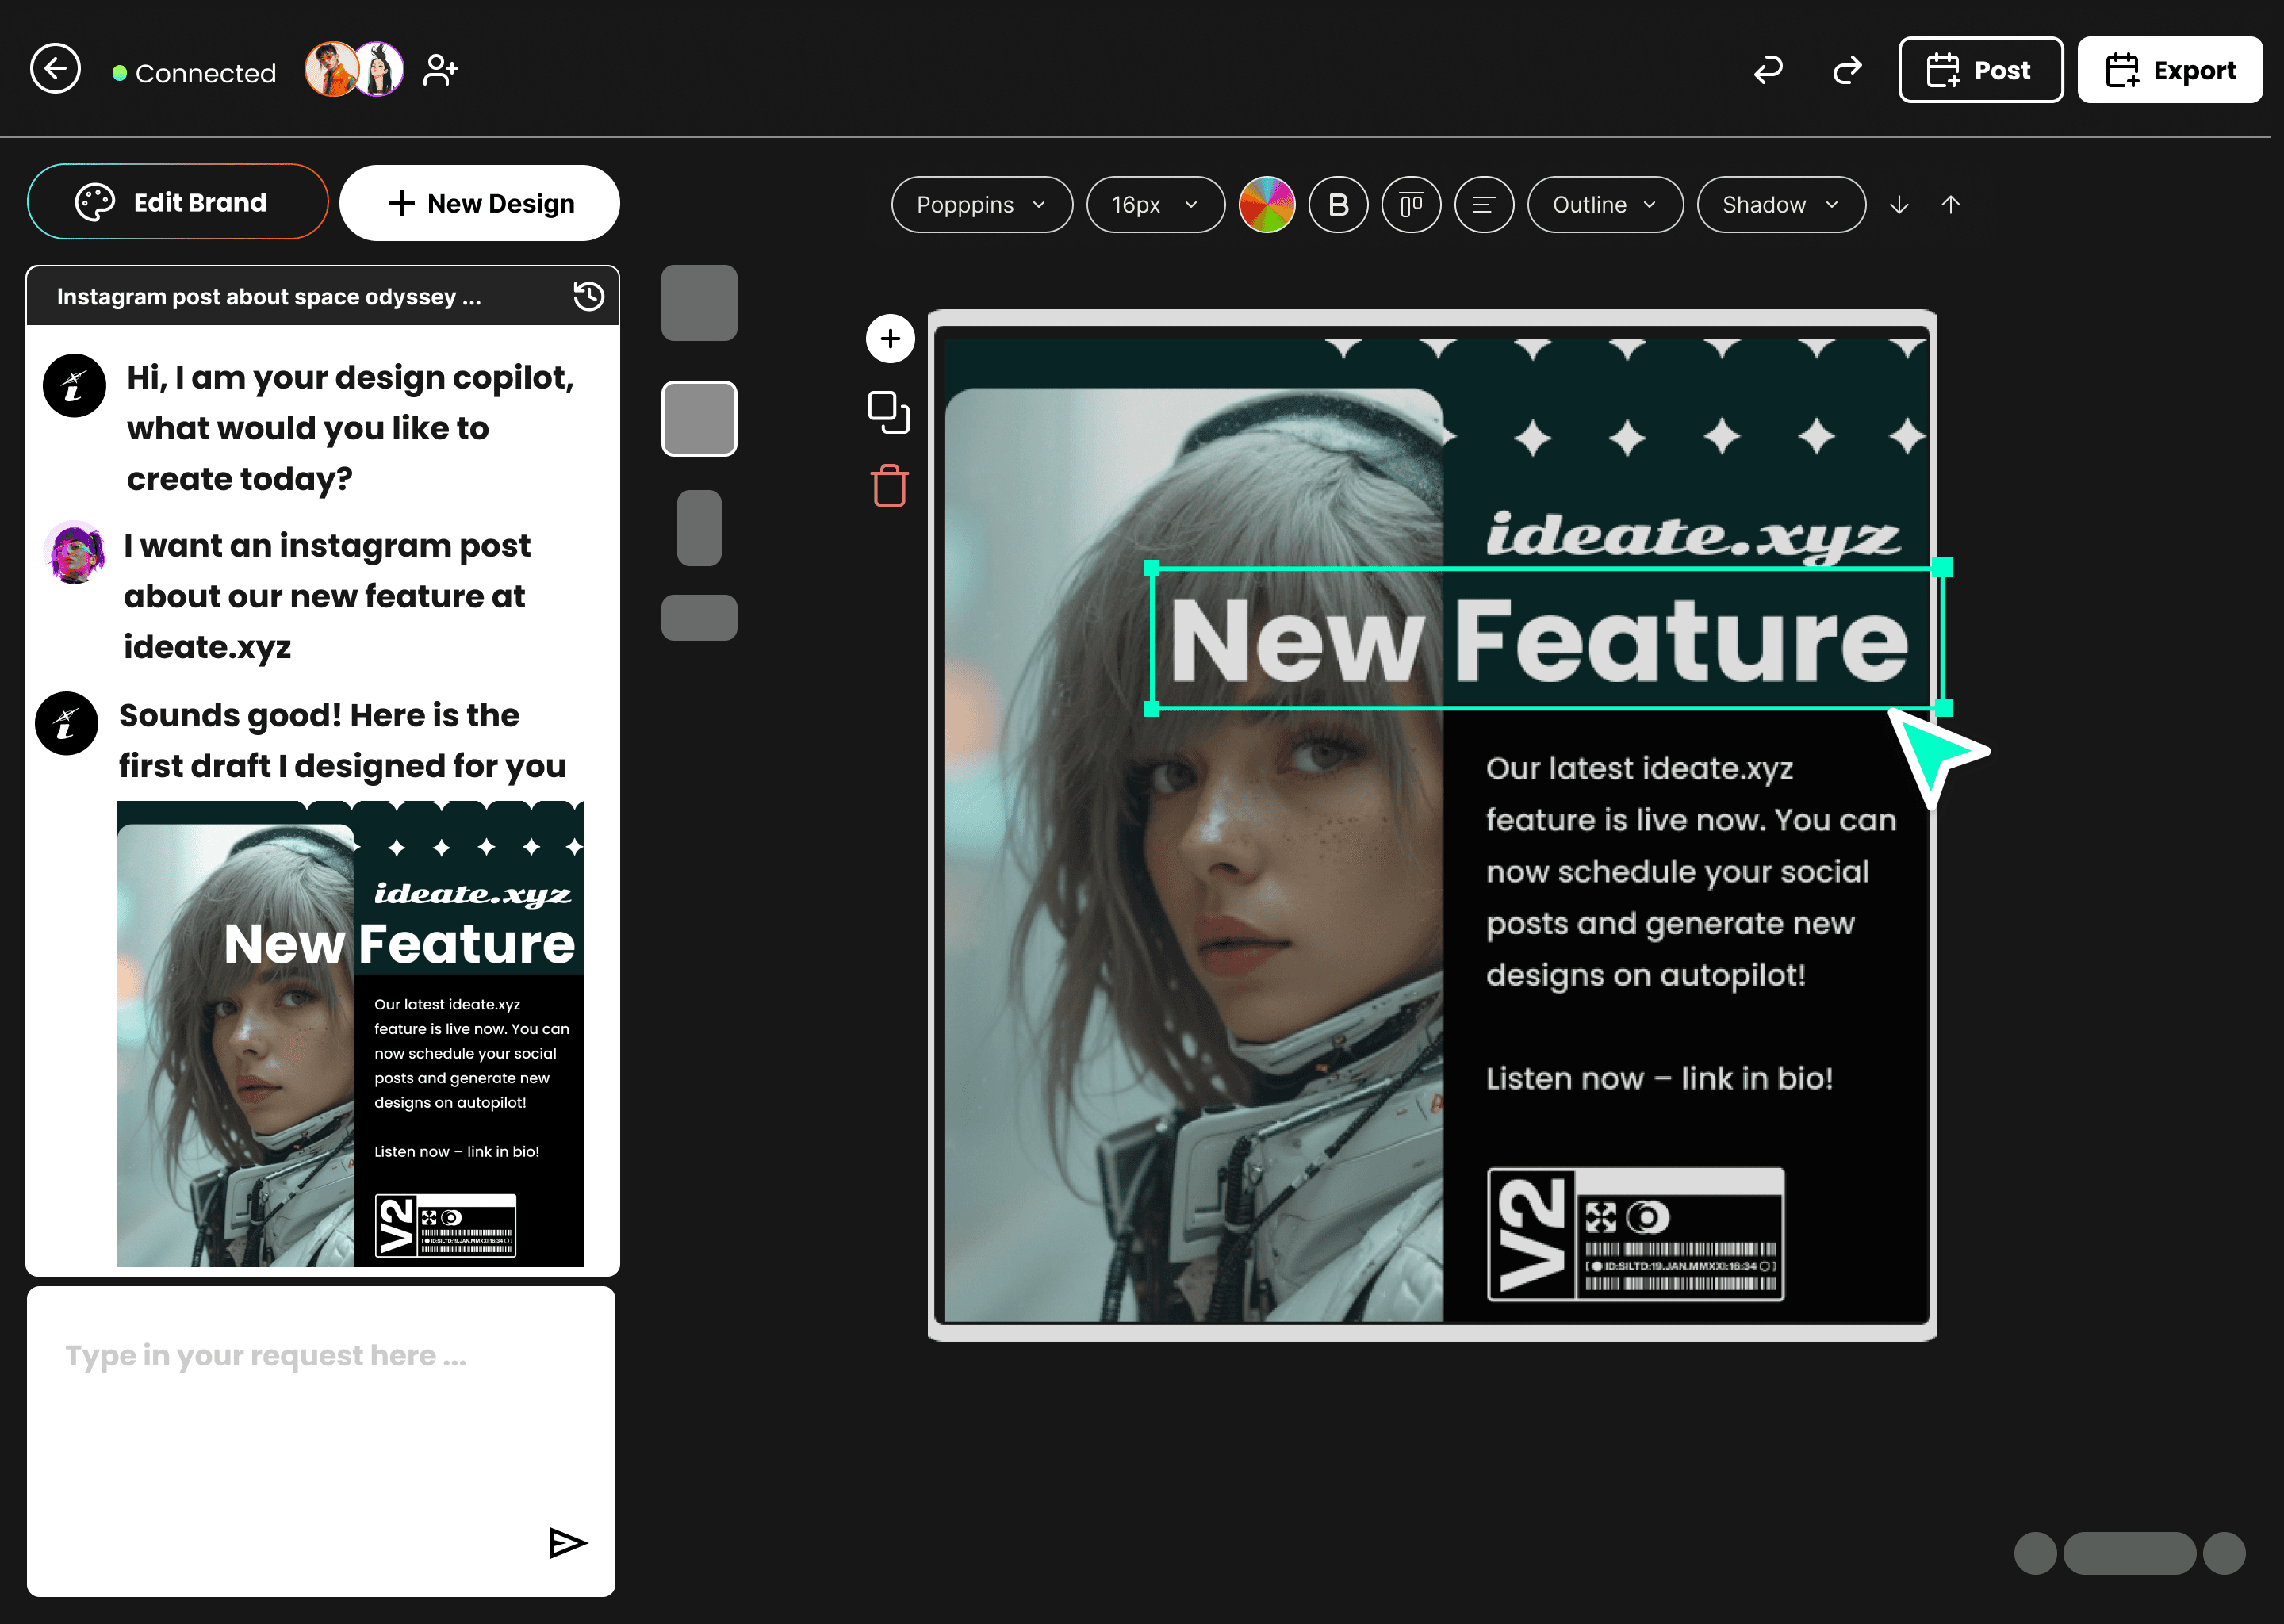This screenshot has height=1624, width=2284.
Task: Select the object distribution/spacing icon
Action: (x=1411, y=204)
